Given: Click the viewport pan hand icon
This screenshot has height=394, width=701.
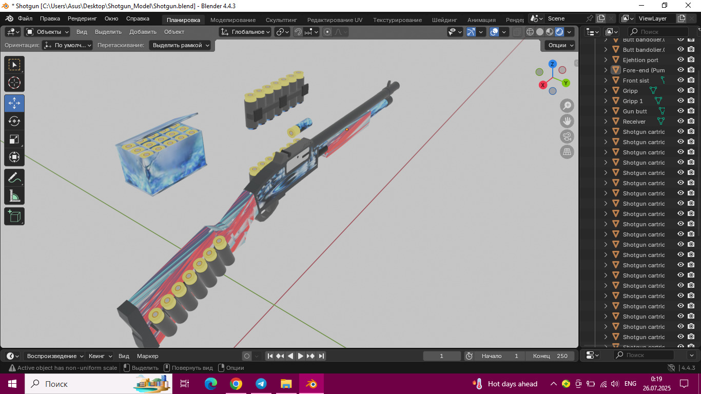Looking at the screenshot, I should click(x=567, y=121).
